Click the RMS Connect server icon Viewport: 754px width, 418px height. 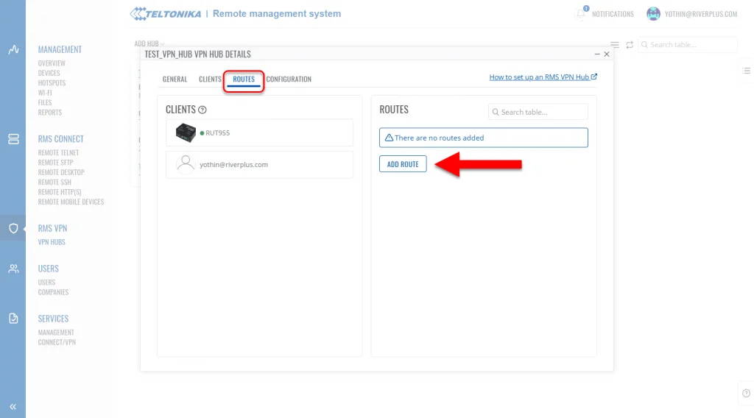coord(13,139)
